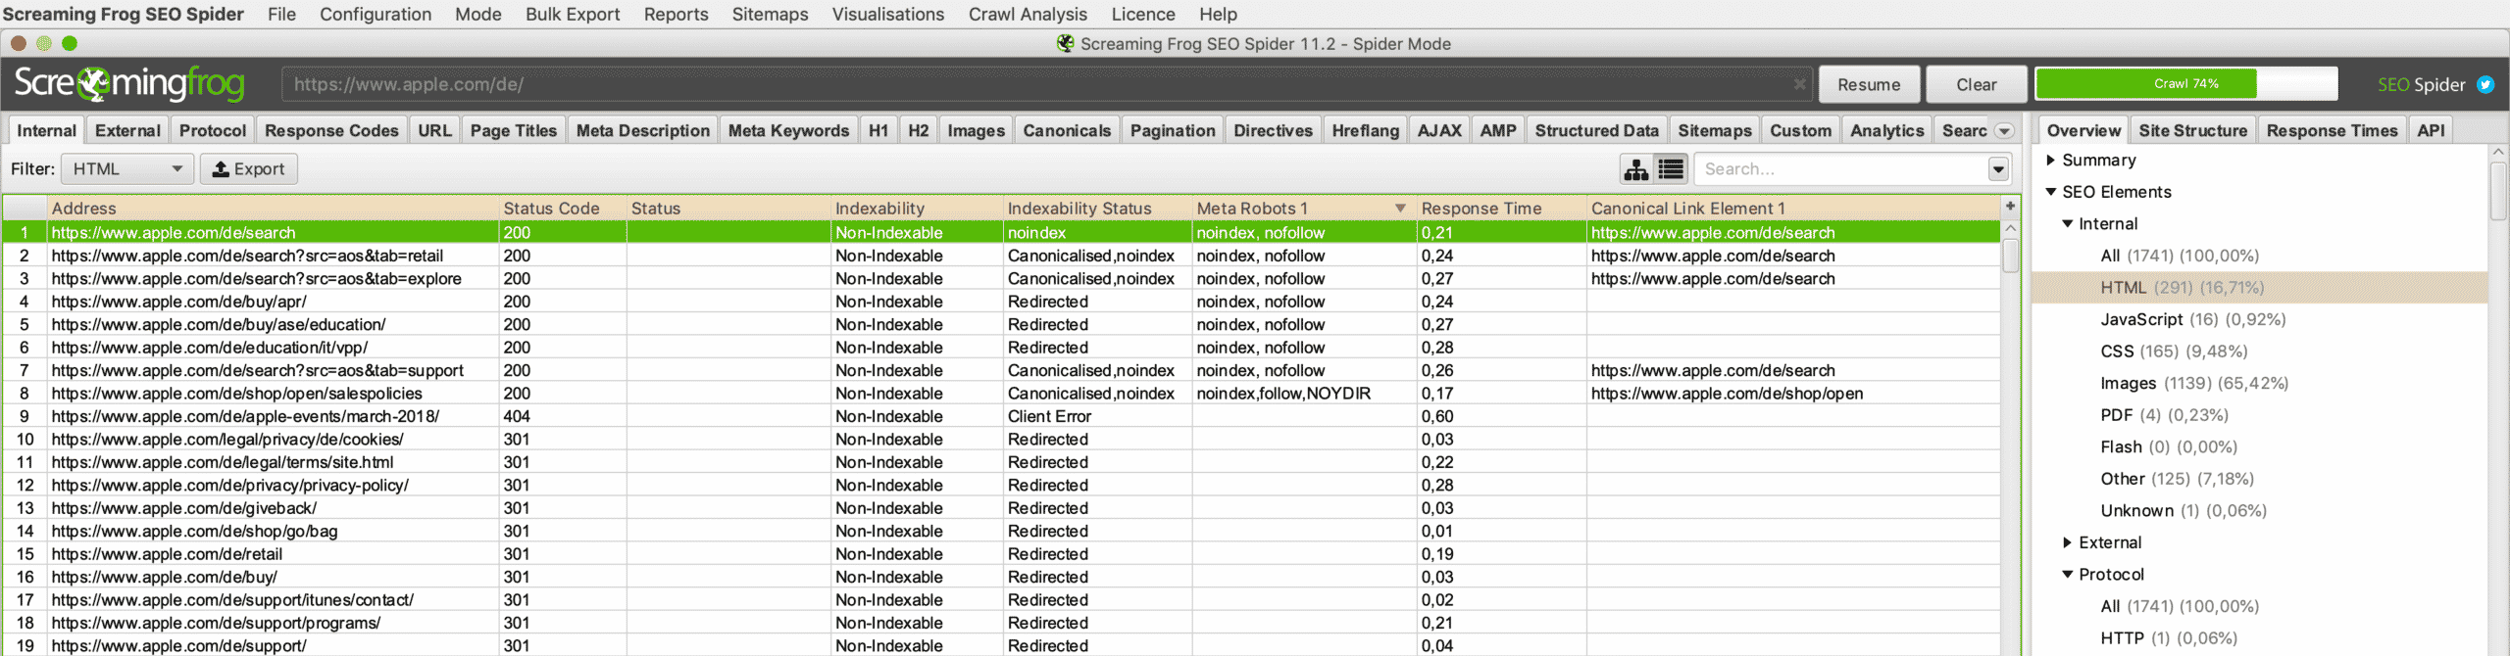Viewport: 2510px width, 656px height.
Task: Sort by the Response Time column header
Action: pyautogui.click(x=1501, y=209)
